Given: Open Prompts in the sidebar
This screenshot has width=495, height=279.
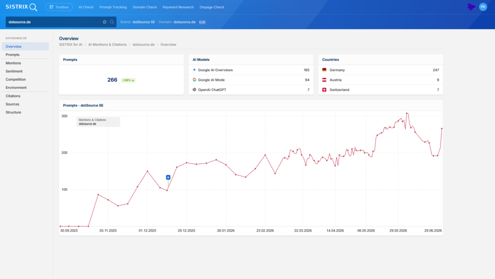Looking at the screenshot, I should click(12, 55).
